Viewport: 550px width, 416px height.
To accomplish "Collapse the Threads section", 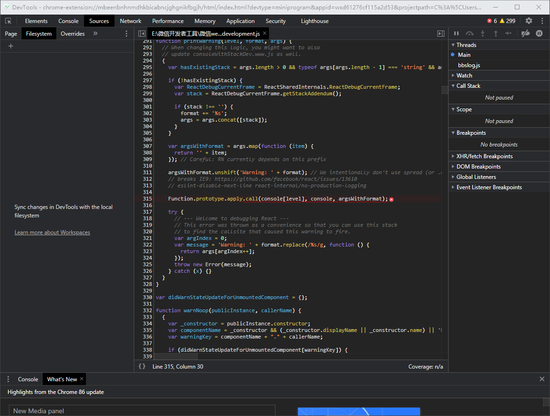I will coord(466,45).
